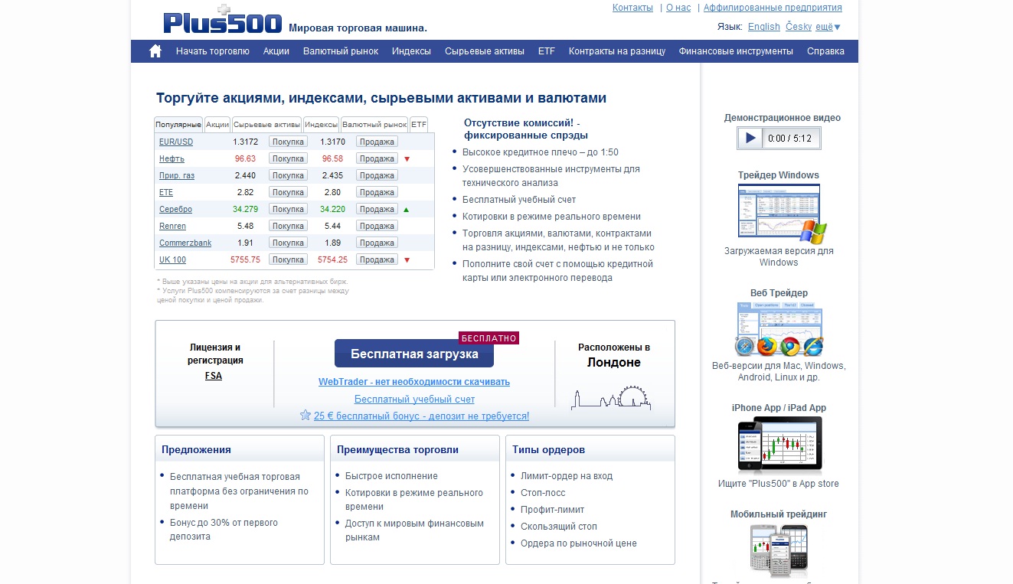Open 'Аффилированные предприятия' link

773,8
